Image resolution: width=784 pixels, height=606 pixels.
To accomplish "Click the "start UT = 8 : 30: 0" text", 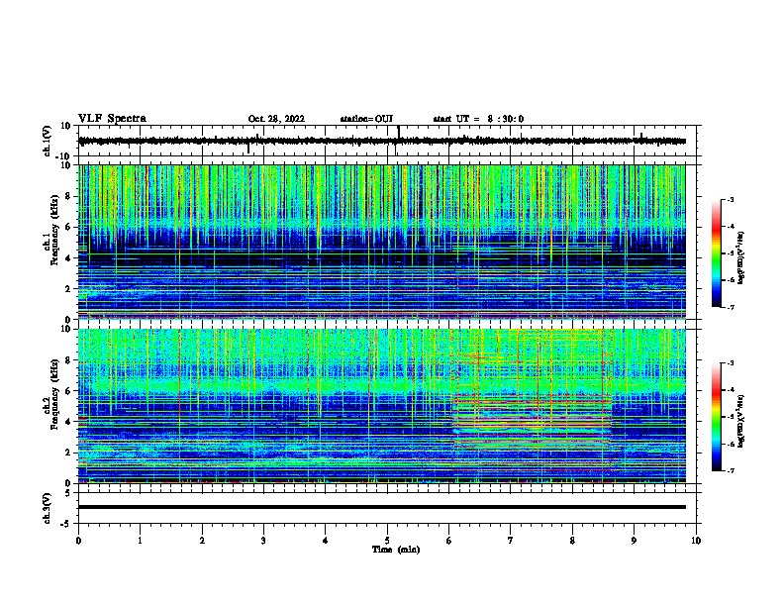I will click(478, 119).
